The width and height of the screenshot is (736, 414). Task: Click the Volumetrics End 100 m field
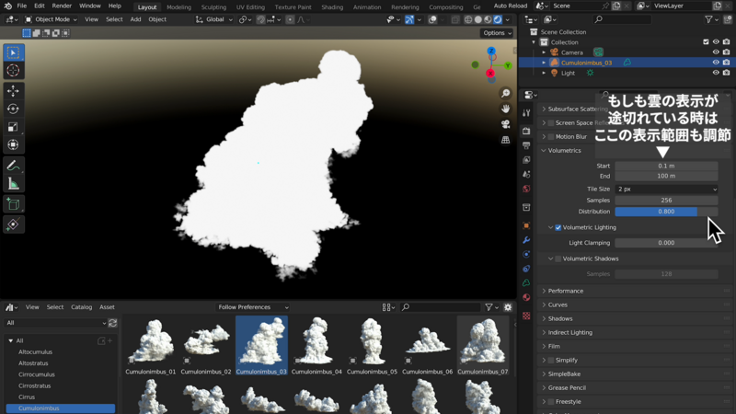pos(666,176)
